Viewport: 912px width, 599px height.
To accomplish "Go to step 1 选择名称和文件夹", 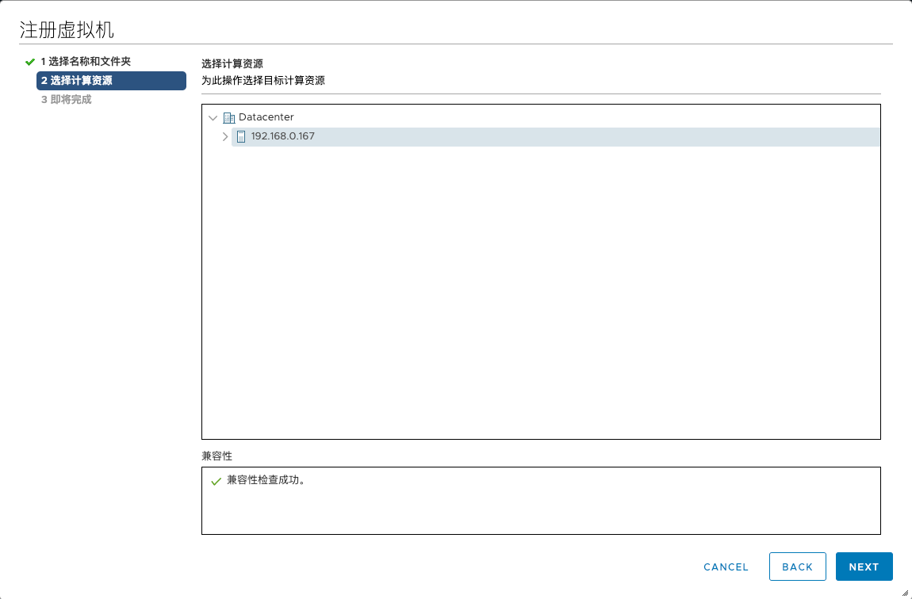I will (86, 61).
